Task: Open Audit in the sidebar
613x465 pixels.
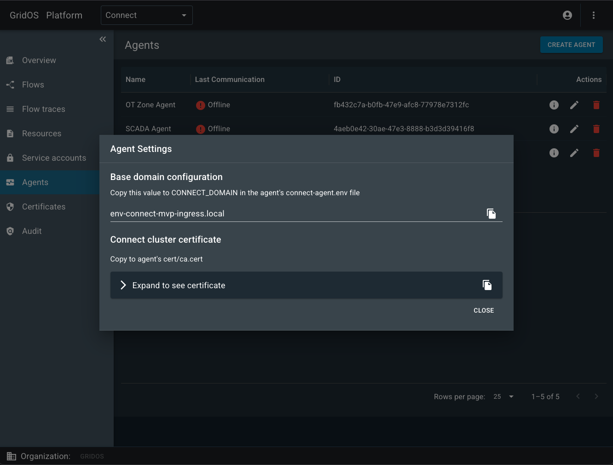Action: click(x=32, y=231)
